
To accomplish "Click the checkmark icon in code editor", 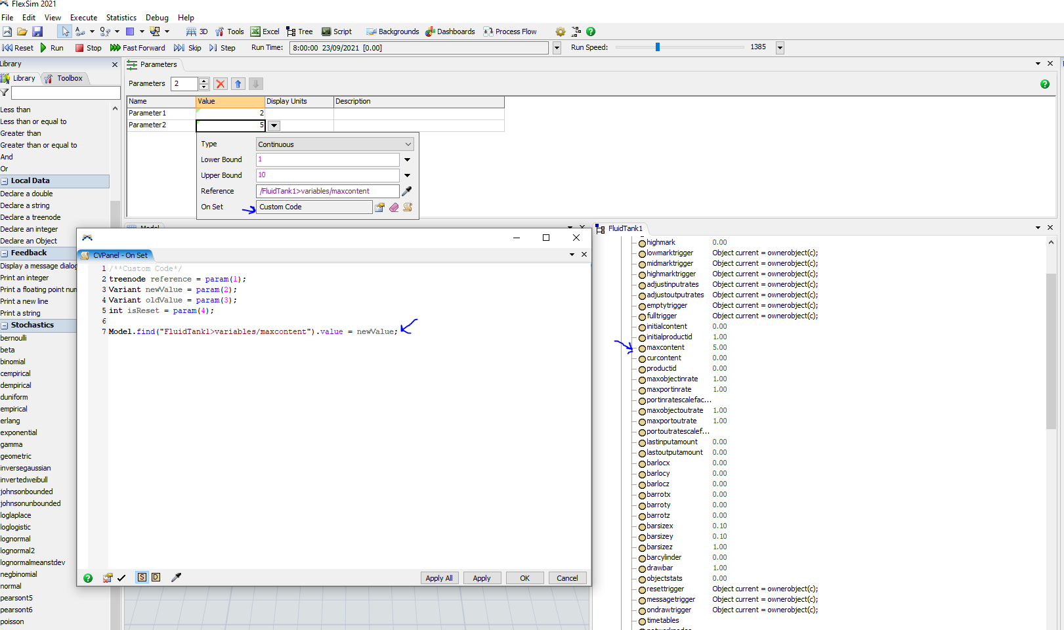I will (121, 578).
